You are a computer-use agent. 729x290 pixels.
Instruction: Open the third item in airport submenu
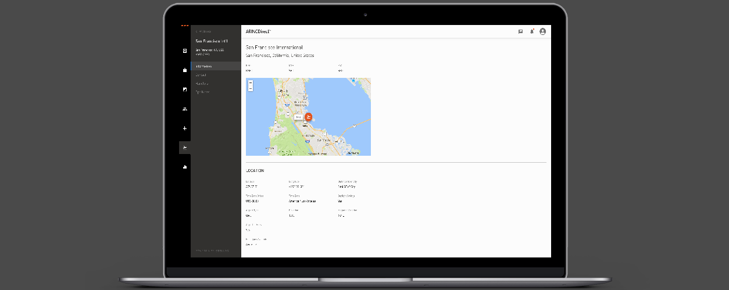tap(202, 84)
